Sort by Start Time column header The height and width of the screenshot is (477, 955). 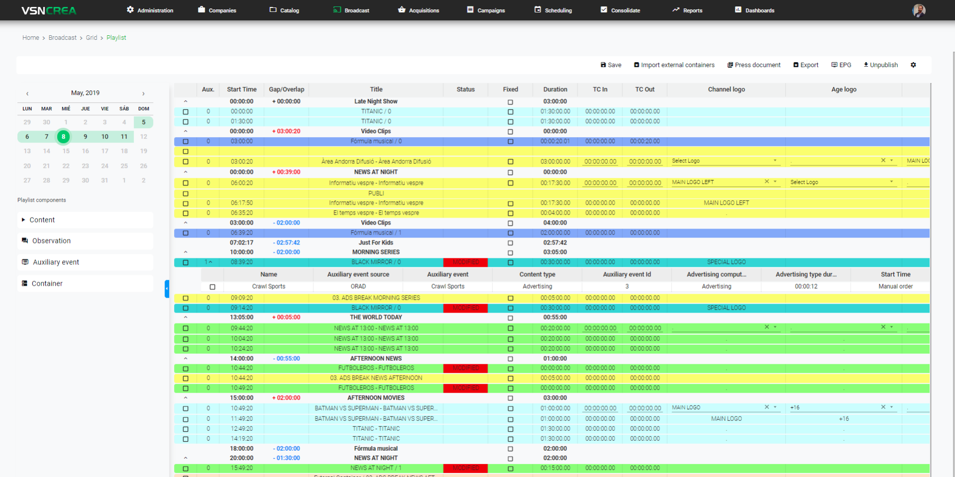click(242, 89)
